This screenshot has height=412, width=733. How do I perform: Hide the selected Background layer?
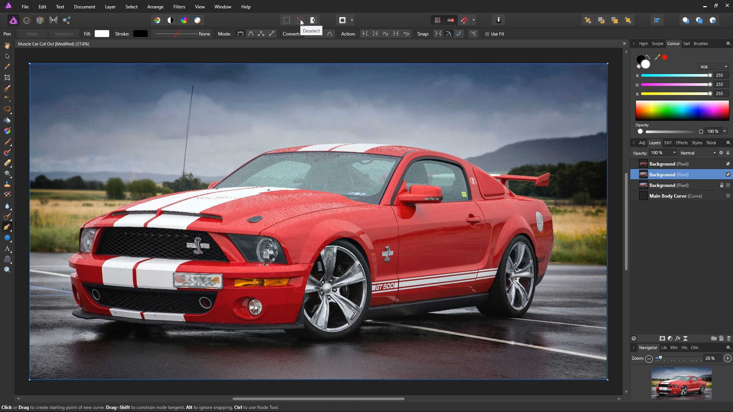point(728,174)
